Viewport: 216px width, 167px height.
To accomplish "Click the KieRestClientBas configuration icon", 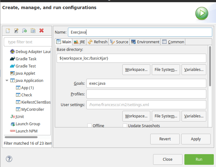I will coord(18,102).
